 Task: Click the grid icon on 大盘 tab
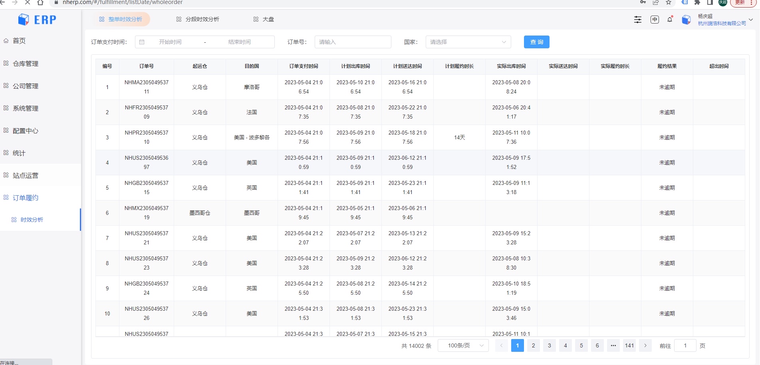click(256, 19)
